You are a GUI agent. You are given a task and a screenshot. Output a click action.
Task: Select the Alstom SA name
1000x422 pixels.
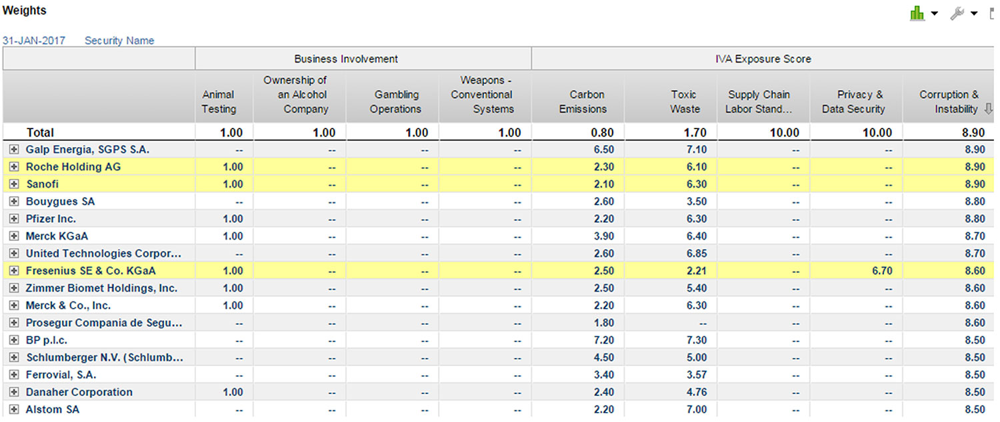pos(53,409)
